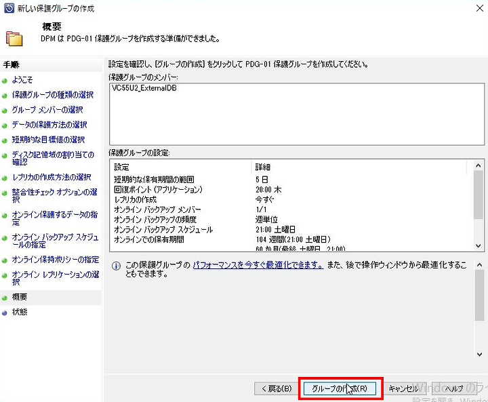Image resolution: width=488 pixels, height=402 pixels.
Task: Select データの保護方法の選択 step
Action: [x=49, y=125]
